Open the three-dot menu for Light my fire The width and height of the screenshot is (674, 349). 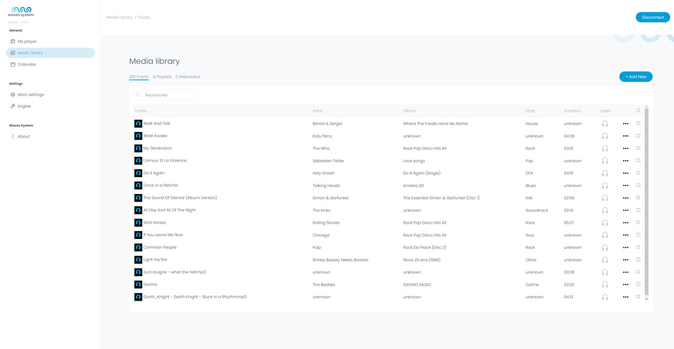click(626, 260)
